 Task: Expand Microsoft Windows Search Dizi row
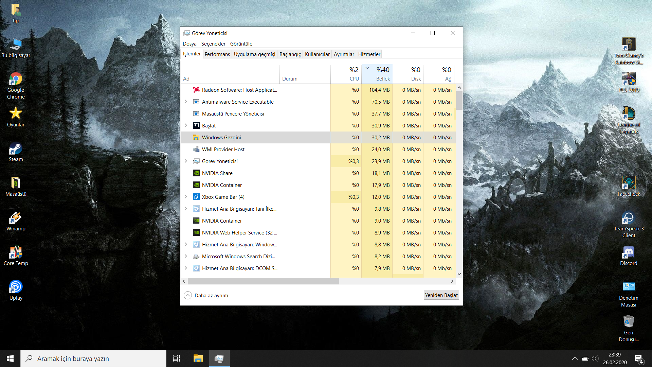point(186,256)
